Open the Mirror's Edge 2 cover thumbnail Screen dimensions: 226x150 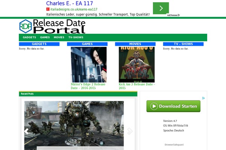tap(89, 64)
